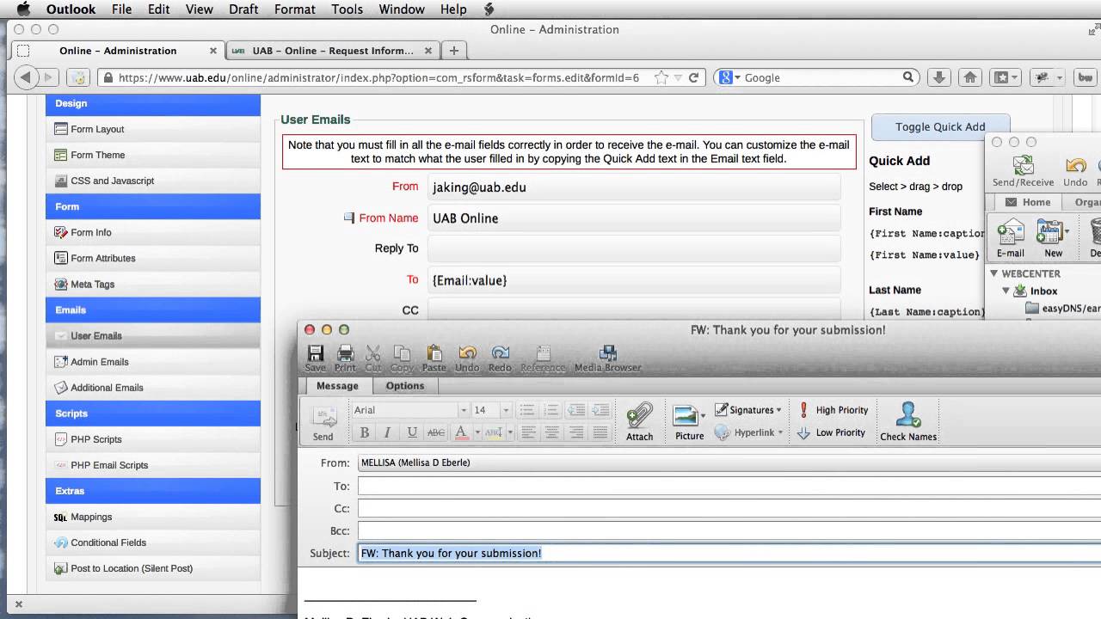1101x619 pixels.
Task: Toggle italic formatting
Action: (388, 432)
